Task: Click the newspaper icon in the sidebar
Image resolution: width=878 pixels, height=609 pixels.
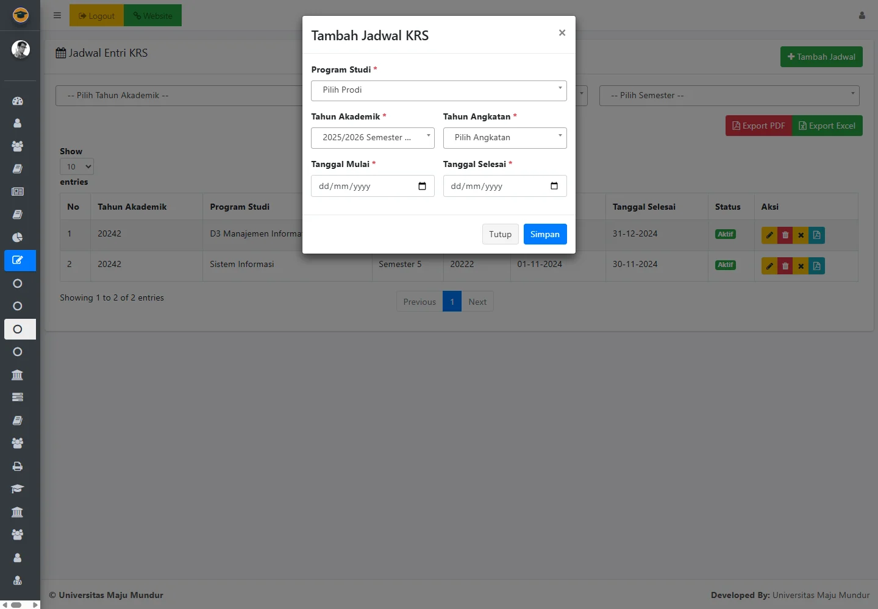Action: click(18, 191)
